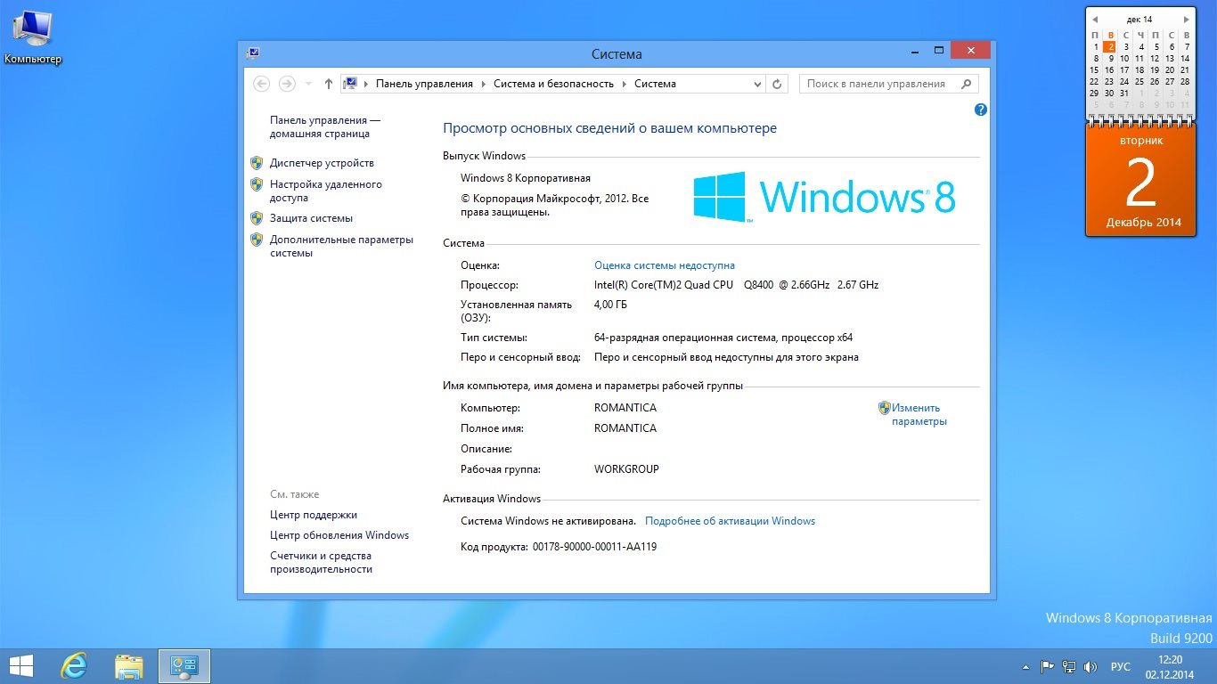
Task: Select day 16 in calendar gadget
Action: tap(1109, 69)
